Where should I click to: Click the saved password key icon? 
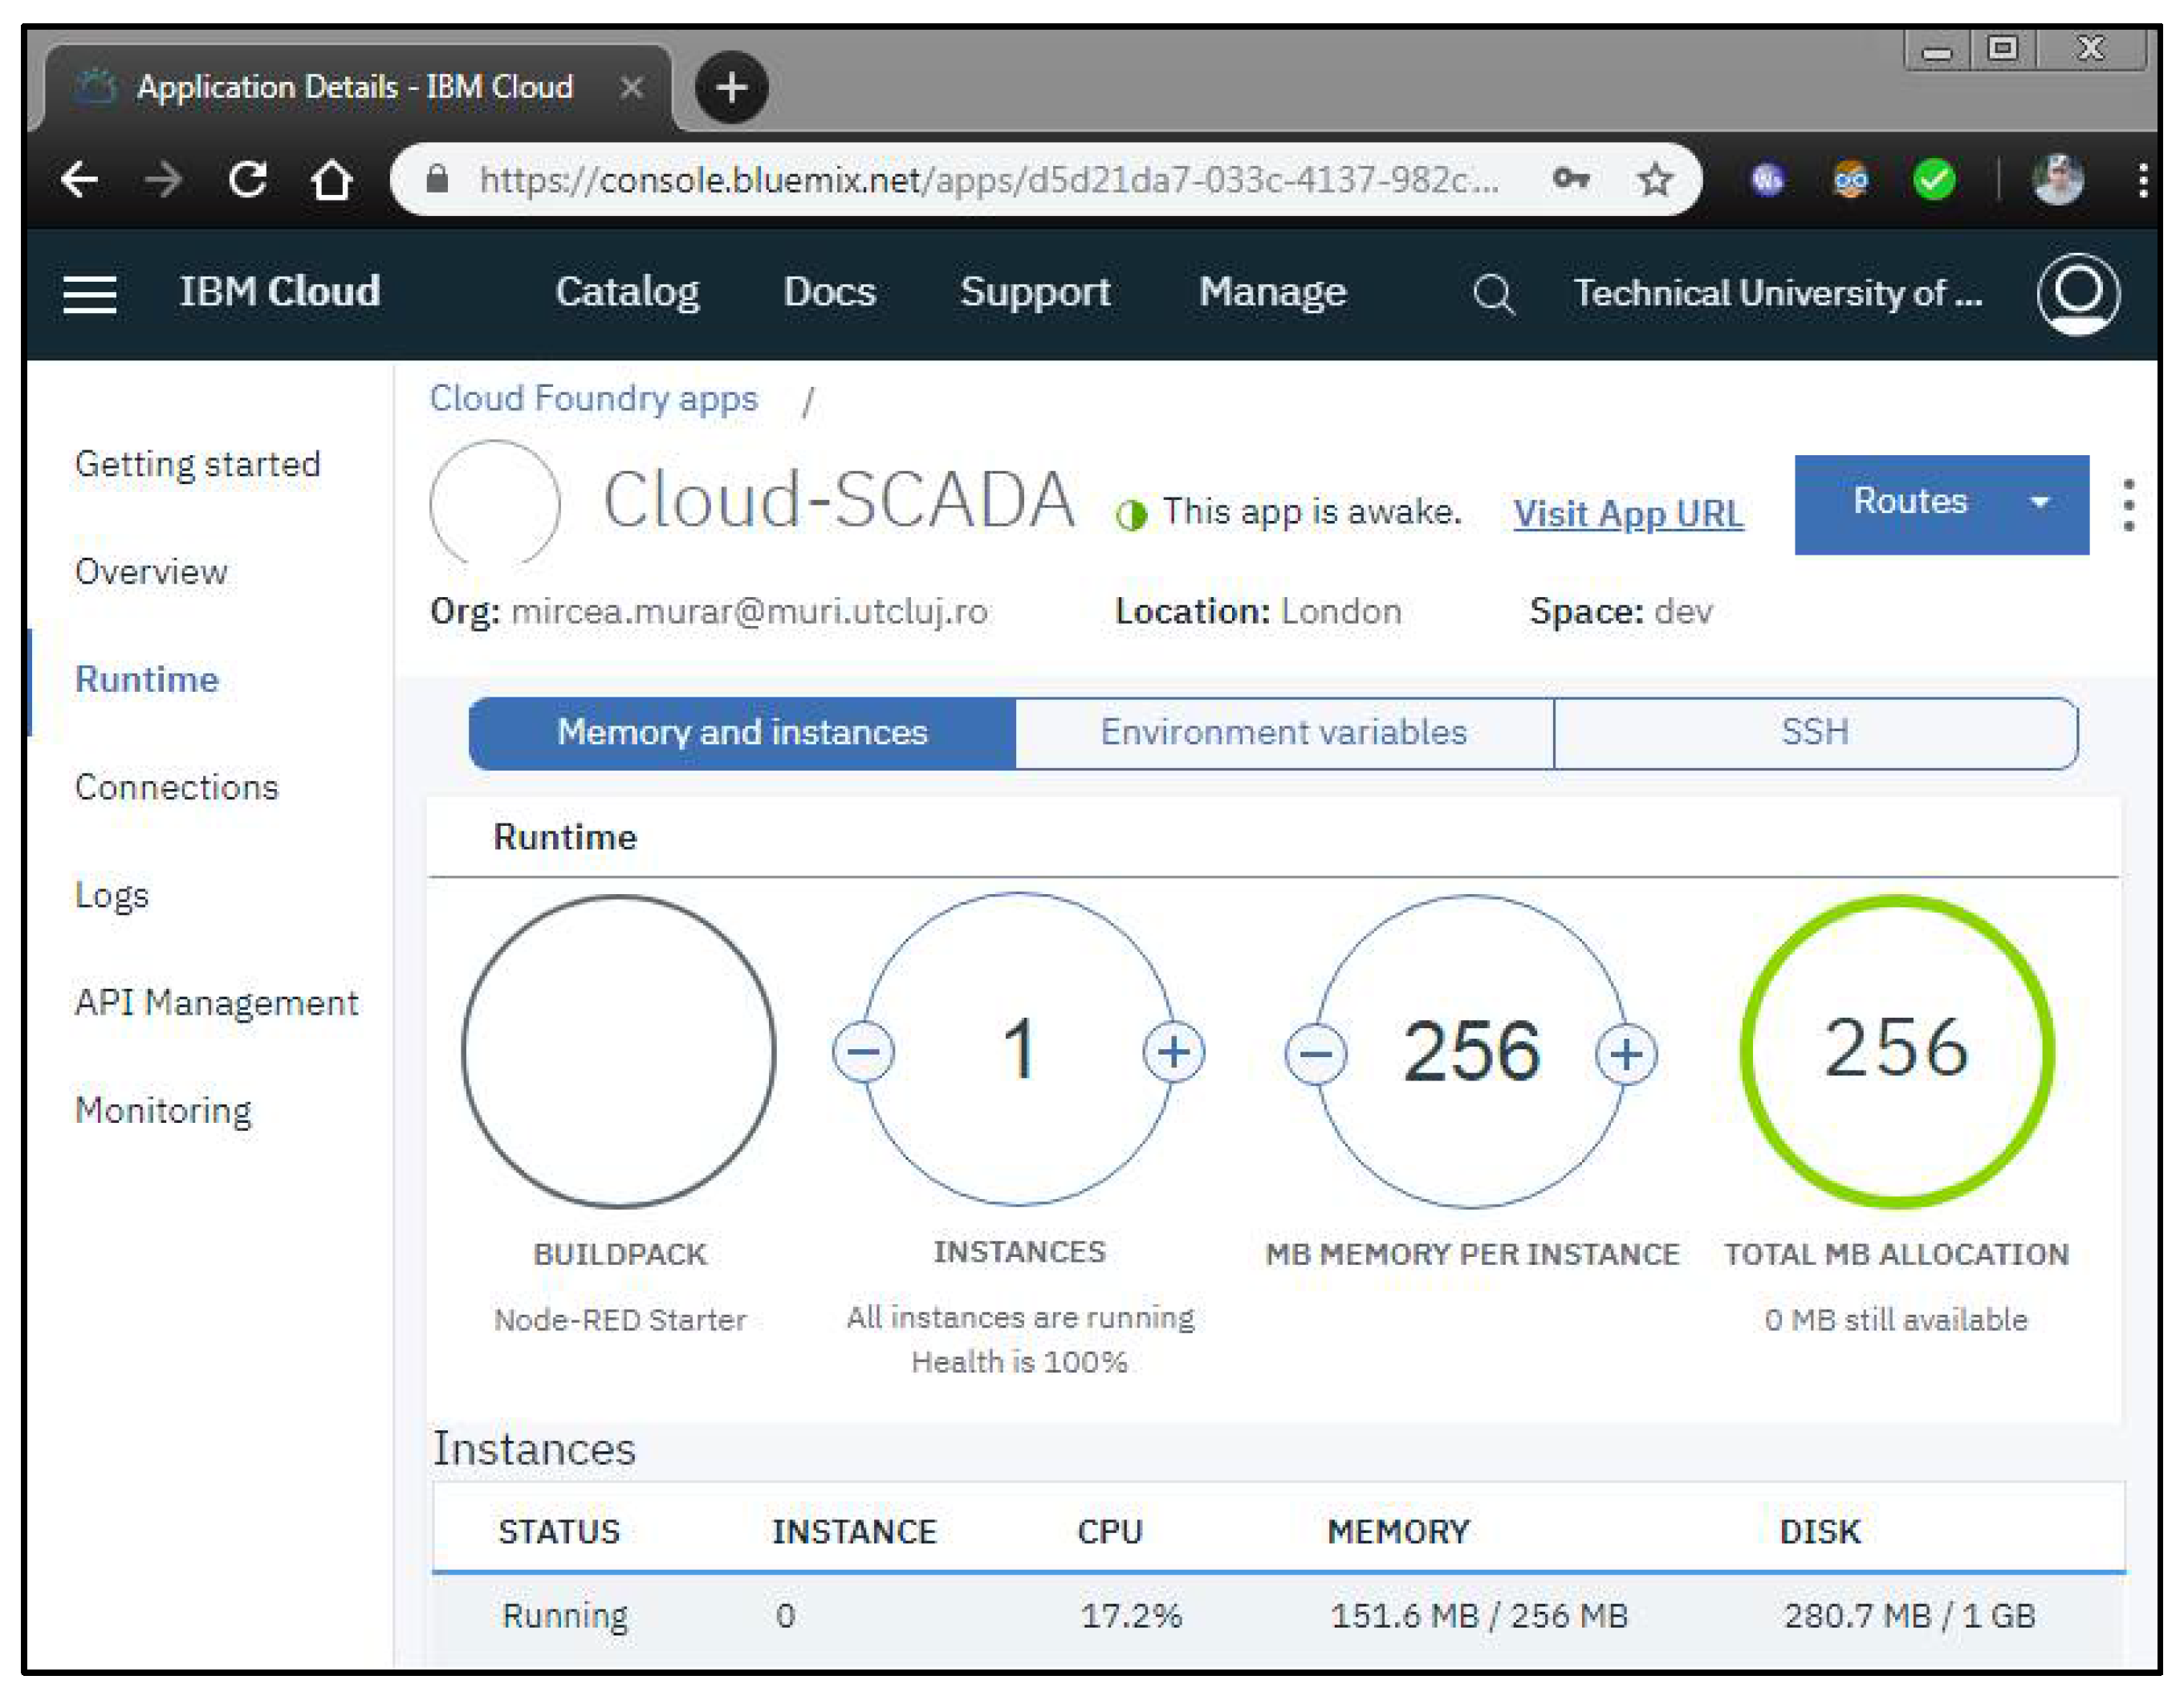pyautogui.click(x=1571, y=180)
